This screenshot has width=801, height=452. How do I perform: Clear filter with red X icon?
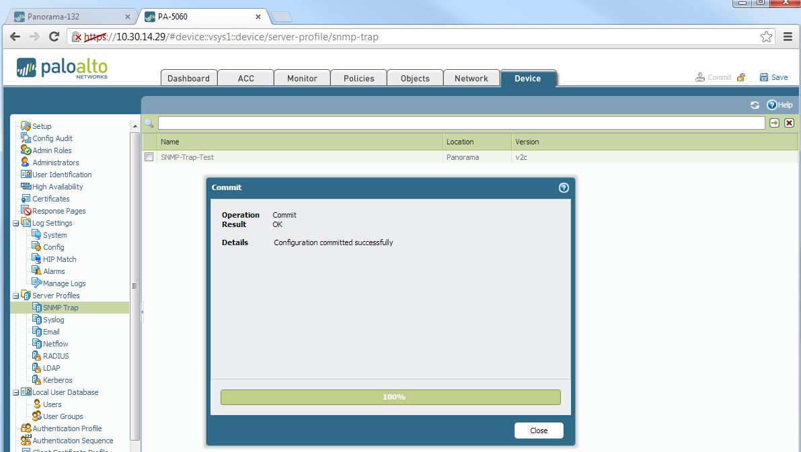[790, 123]
